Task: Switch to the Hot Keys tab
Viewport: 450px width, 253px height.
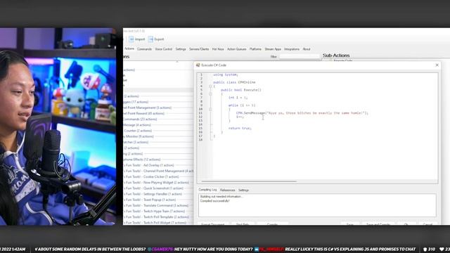Action: 218,49
